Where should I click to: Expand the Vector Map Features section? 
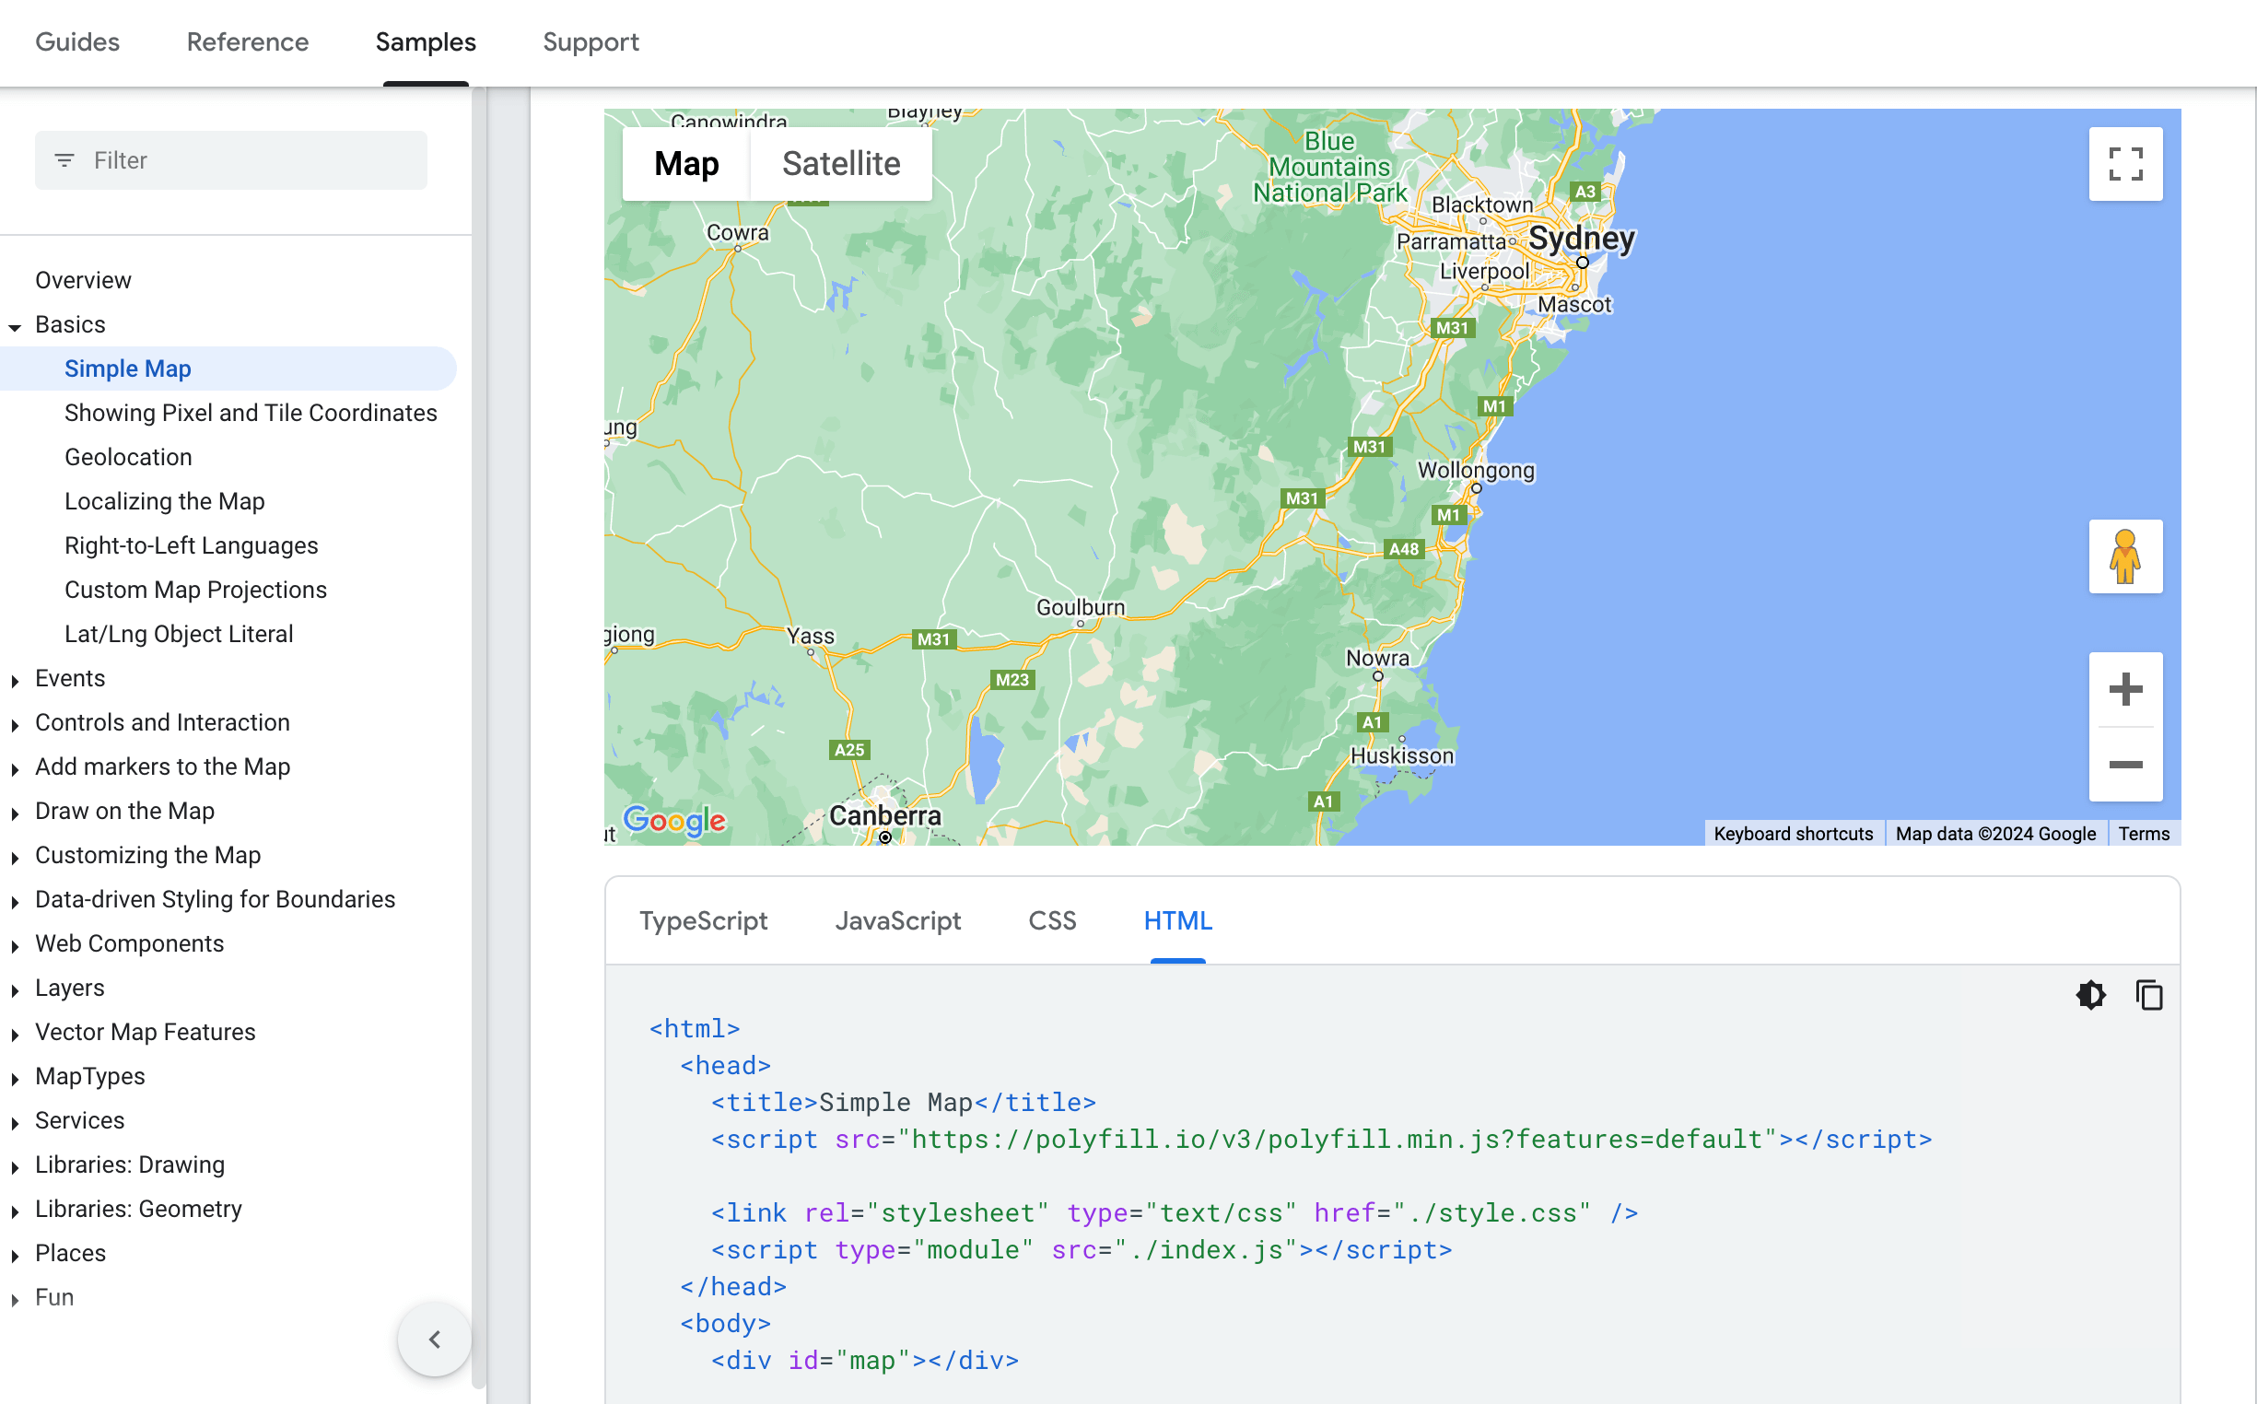click(15, 1035)
